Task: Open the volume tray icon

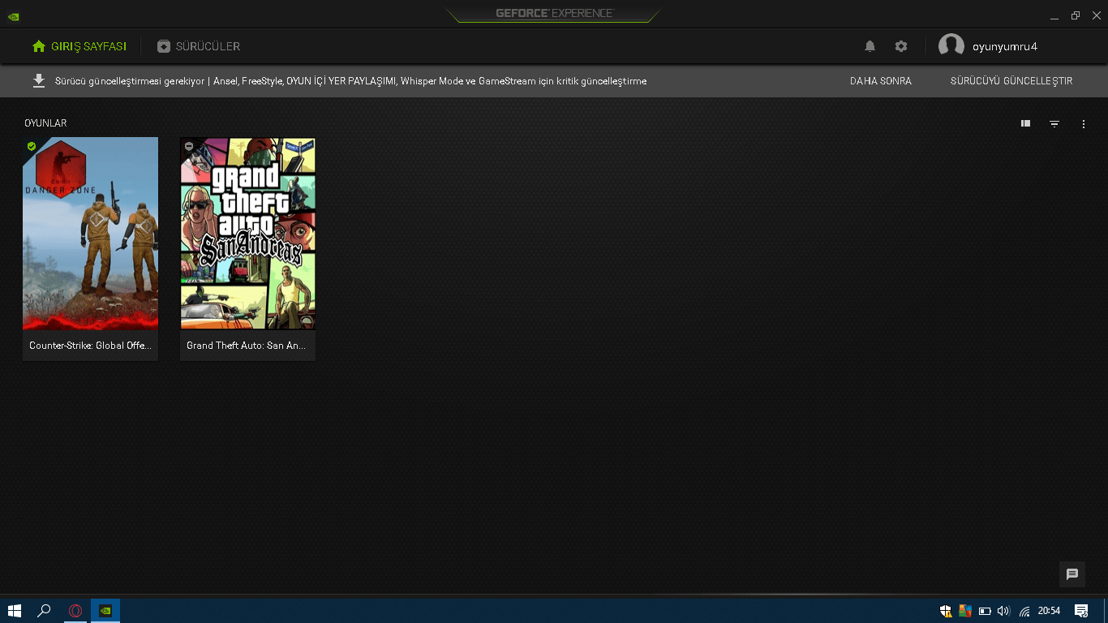Action: click(1003, 611)
